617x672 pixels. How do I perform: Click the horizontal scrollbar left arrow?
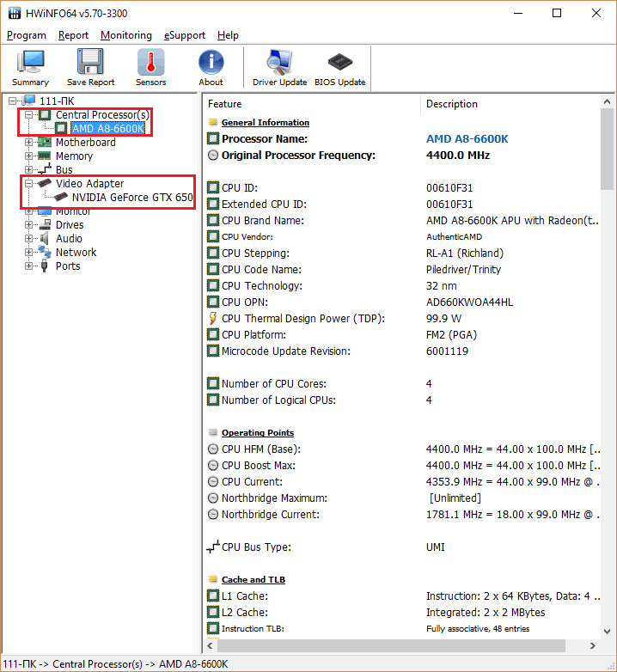[210, 645]
